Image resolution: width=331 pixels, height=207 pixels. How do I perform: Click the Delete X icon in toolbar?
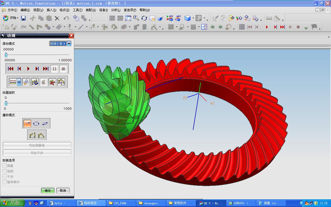coord(57,18)
